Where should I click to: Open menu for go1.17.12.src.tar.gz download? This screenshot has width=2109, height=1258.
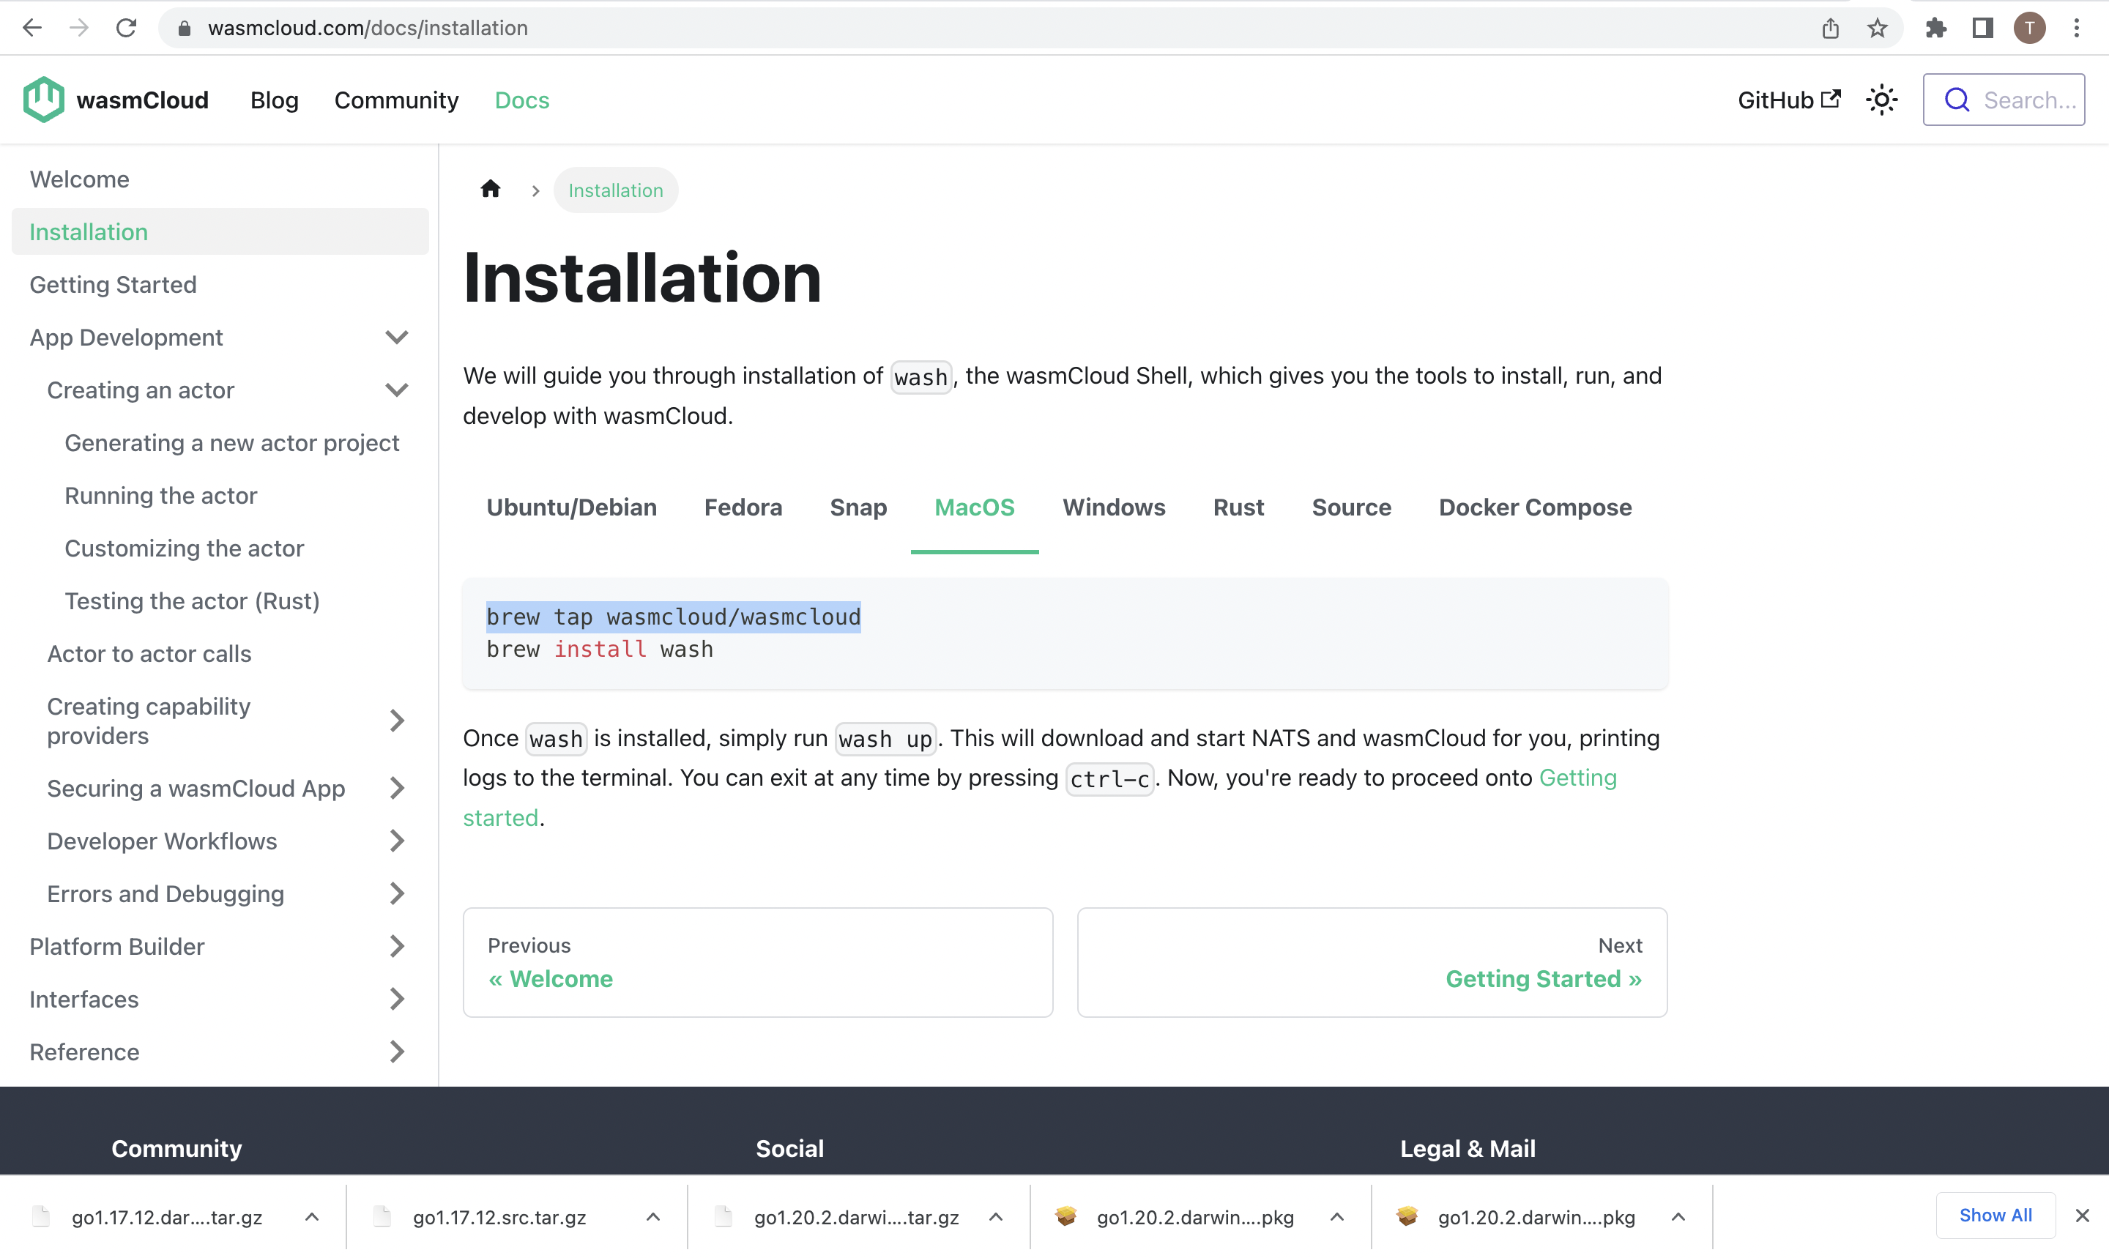coord(652,1216)
